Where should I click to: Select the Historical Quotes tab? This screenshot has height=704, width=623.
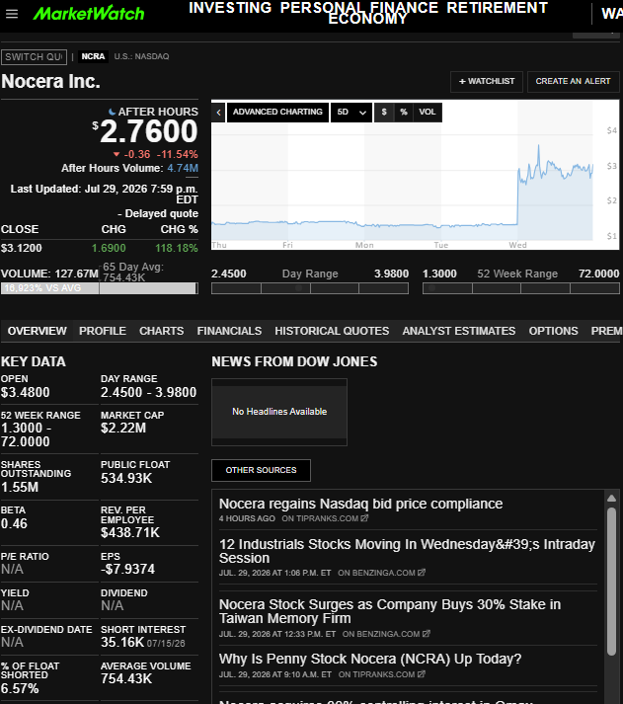tap(332, 331)
